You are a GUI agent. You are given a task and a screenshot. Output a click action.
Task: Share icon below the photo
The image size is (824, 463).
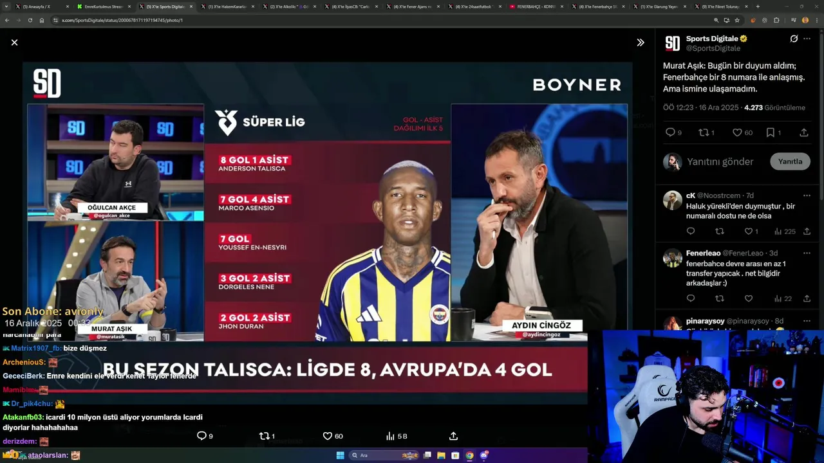453,436
